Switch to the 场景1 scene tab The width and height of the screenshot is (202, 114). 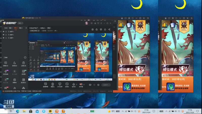point(11,28)
